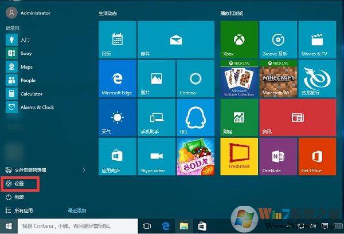Click the 播放和浏览 group header

(232, 13)
